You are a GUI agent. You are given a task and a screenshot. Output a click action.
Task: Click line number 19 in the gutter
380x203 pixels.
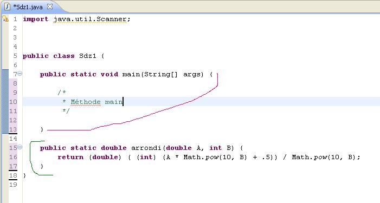(x=13, y=185)
